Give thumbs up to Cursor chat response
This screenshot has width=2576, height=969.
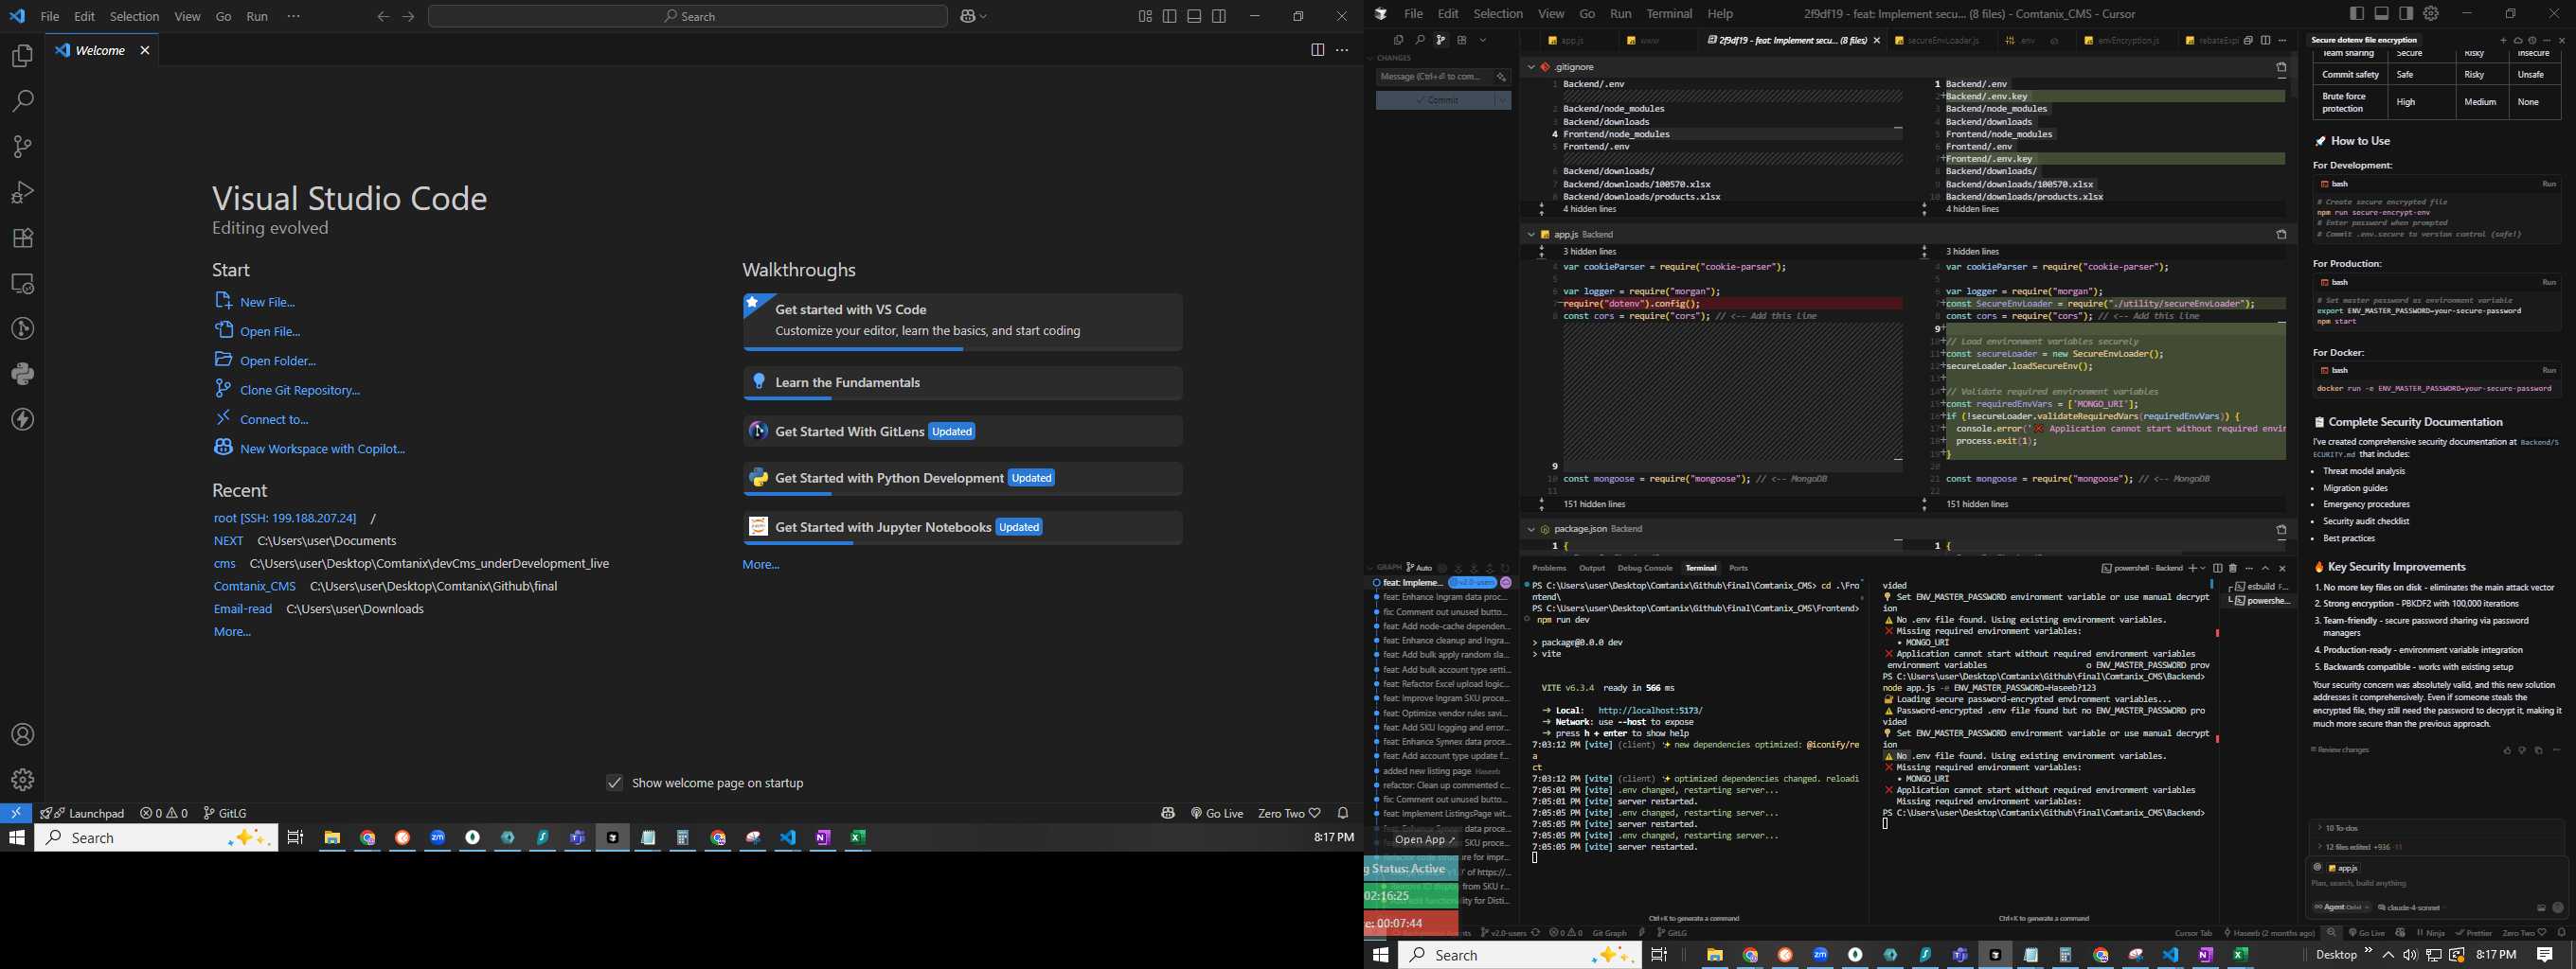pyautogui.click(x=2507, y=750)
